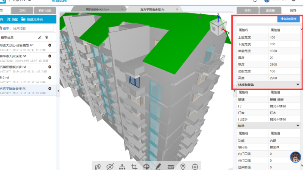This screenshot has width=303, height=170.
Task: Select the section crop tool
Action: click(134, 167)
